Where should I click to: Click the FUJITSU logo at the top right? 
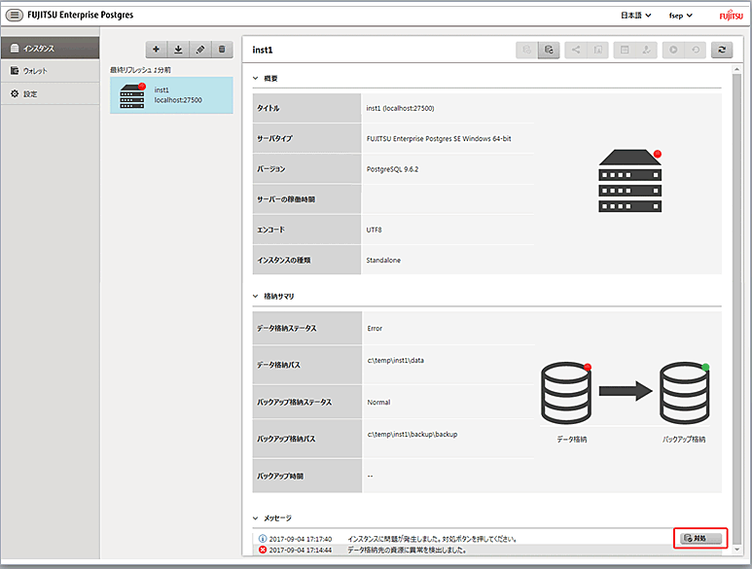point(731,16)
